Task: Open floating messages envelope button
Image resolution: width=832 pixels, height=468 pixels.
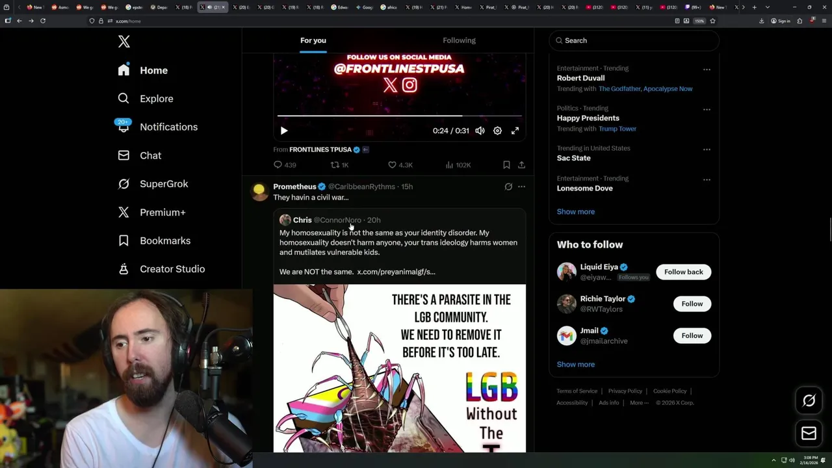Action: pyautogui.click(x=809, y=434)
